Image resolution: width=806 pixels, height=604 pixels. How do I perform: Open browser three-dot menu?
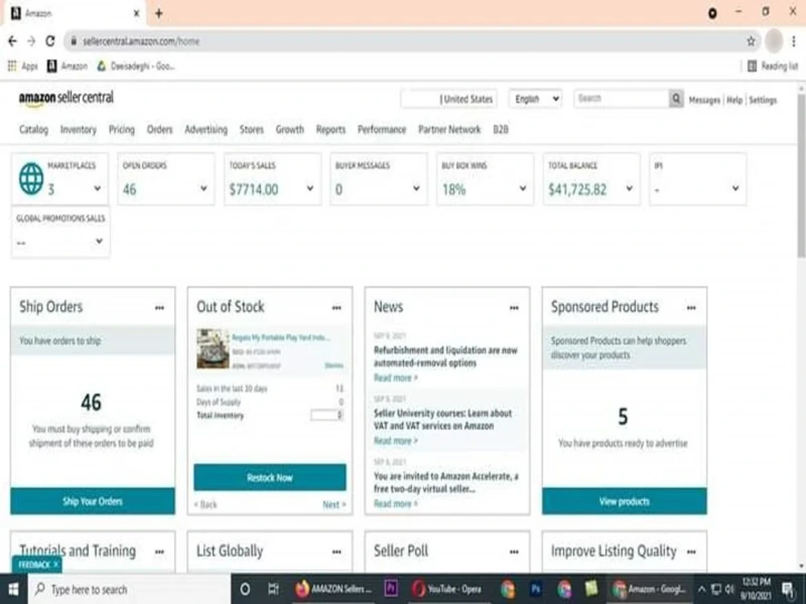tap(794, 41)
